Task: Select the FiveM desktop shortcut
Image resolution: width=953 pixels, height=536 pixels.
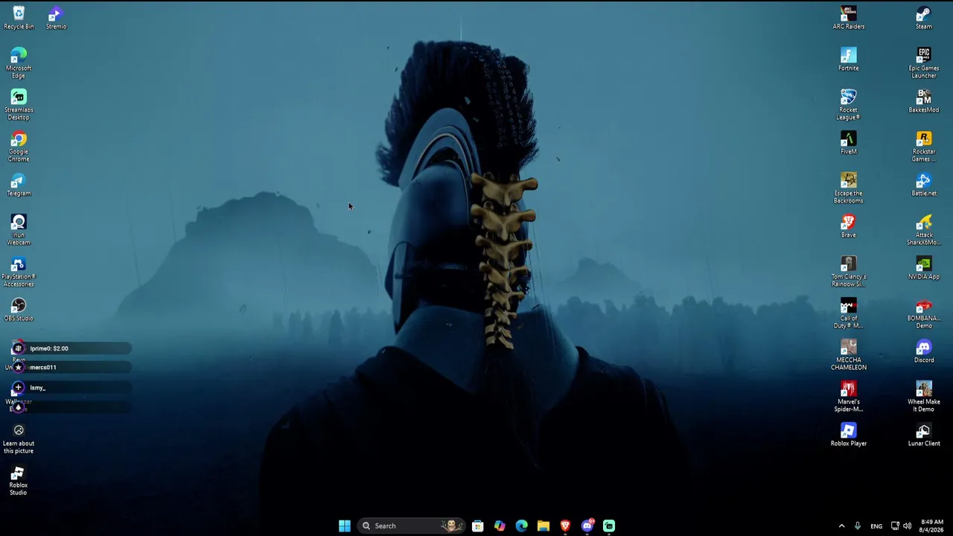Action: click(849, 143)
